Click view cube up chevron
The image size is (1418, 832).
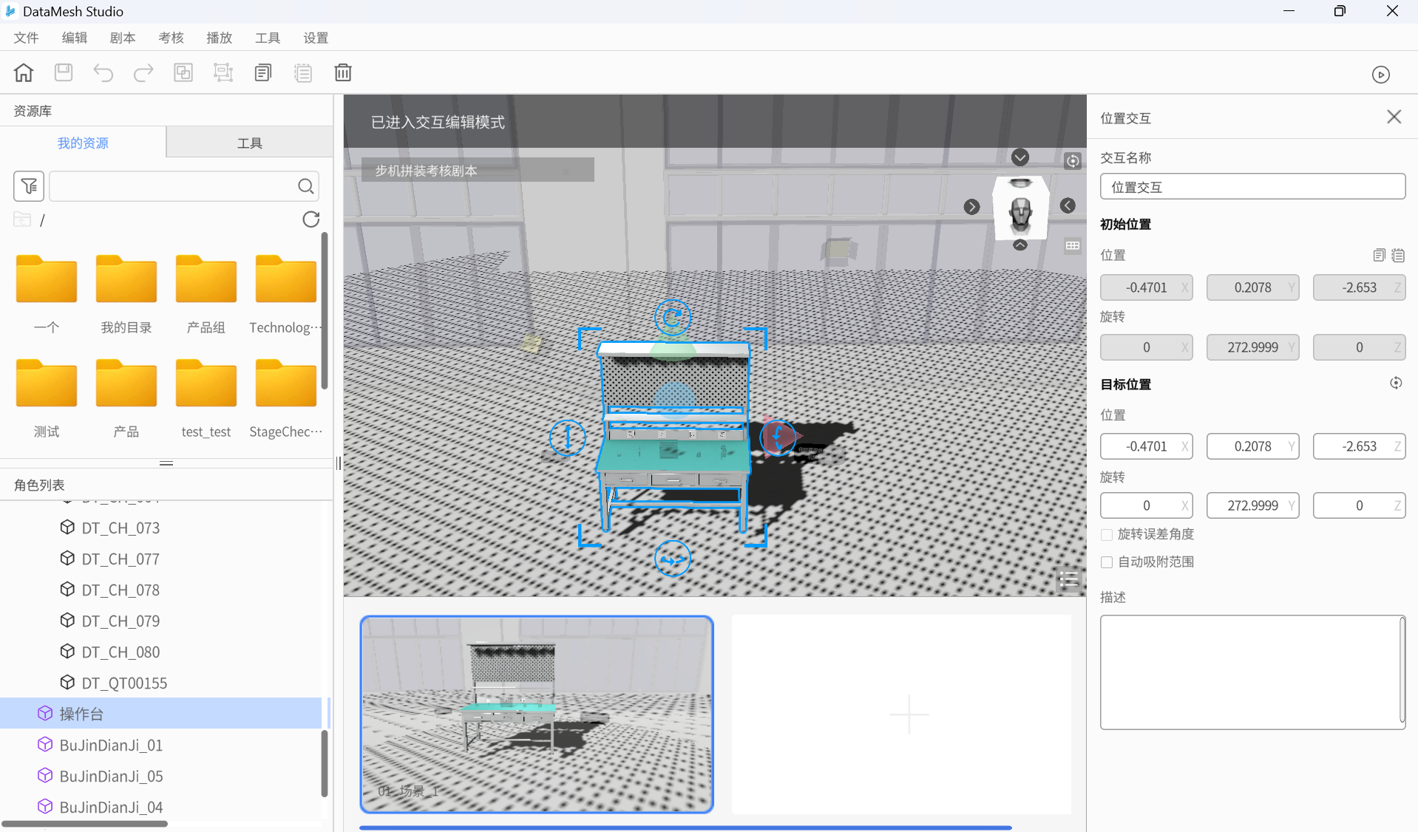pos(1020,245)
